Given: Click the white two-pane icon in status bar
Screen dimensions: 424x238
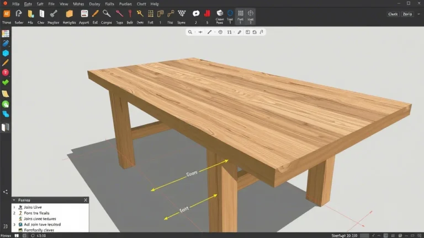Looking at the screenshot, I should click(17, 236).
